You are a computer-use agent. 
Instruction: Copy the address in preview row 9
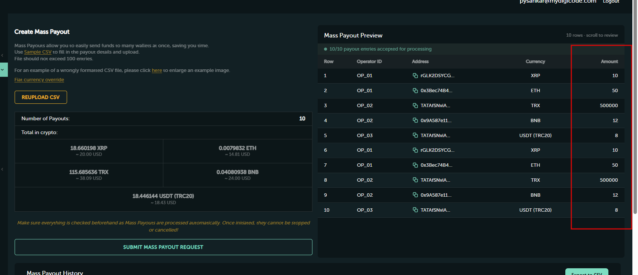pyautogui.click(x=415, y=195)
